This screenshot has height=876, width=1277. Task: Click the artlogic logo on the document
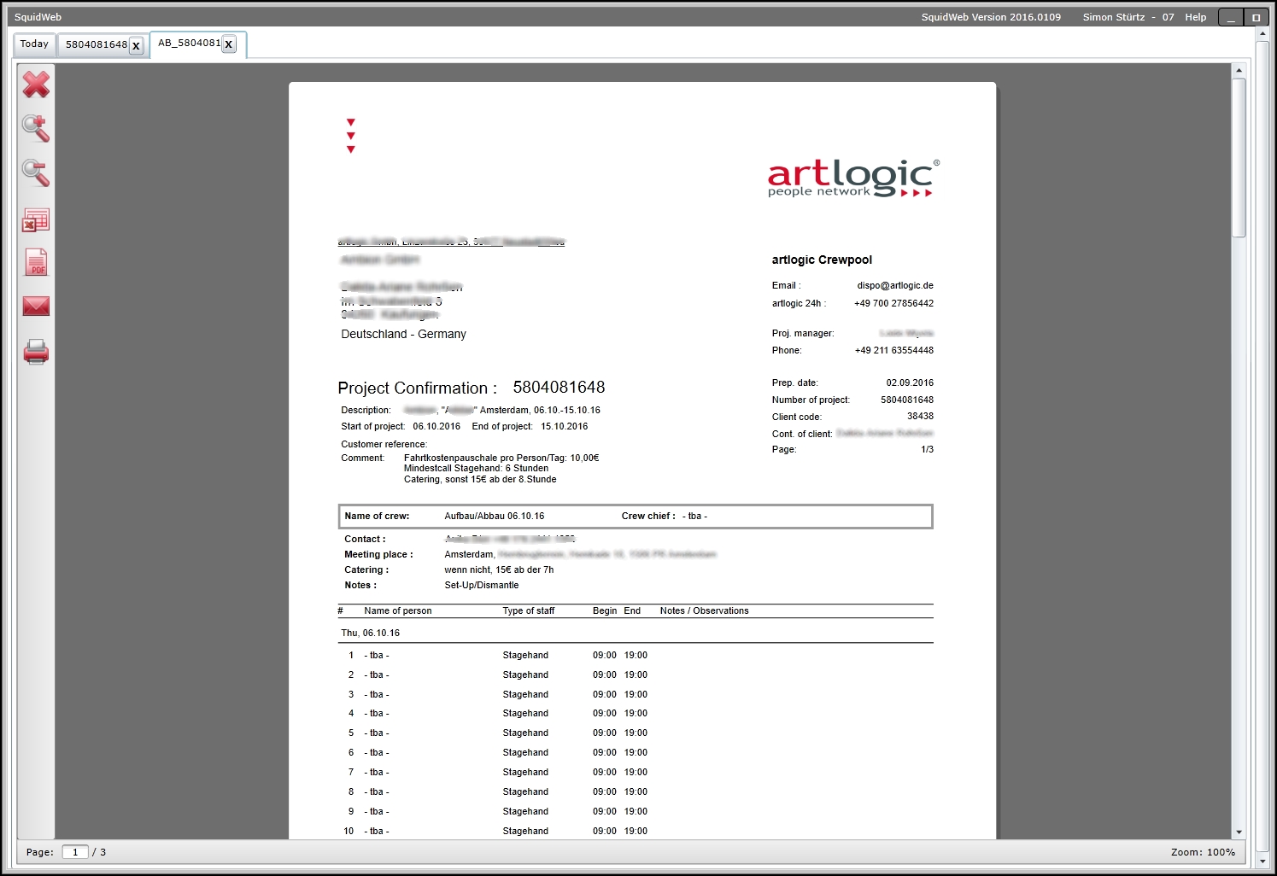pos(849,177)
